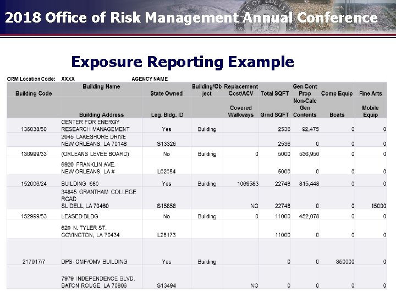Select the 620 N. TYLER ST. address
This screenshot has width=396, height=297.
click(x=90, y=232)
